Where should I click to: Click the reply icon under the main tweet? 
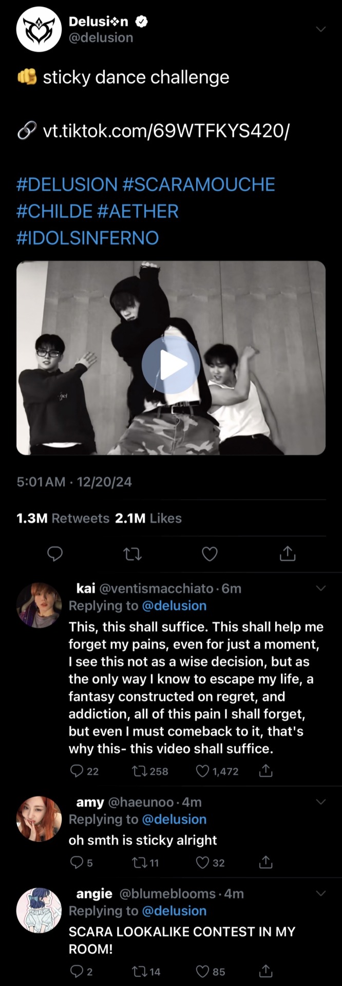pyautogui.click(x=55, y=554)
